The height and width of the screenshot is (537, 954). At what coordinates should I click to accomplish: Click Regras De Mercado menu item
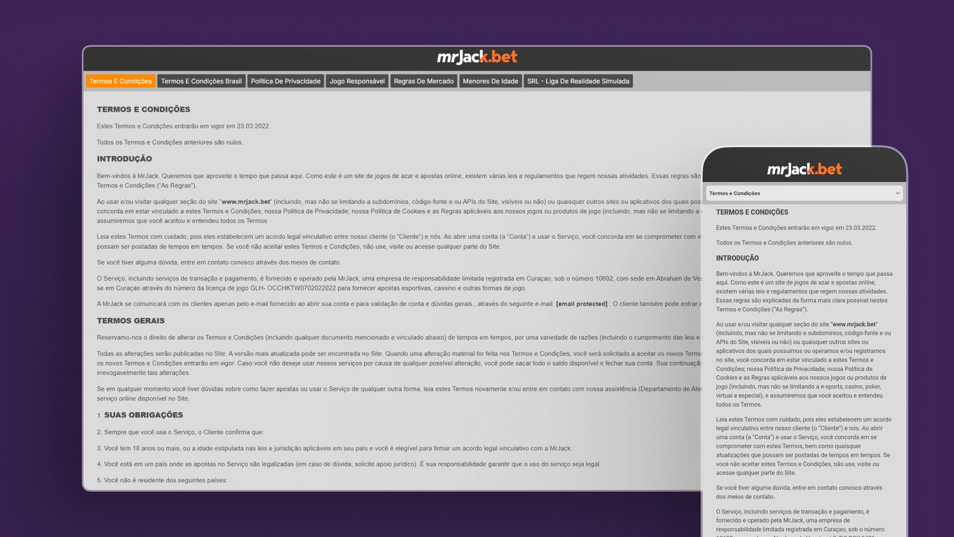coord(424,81)
